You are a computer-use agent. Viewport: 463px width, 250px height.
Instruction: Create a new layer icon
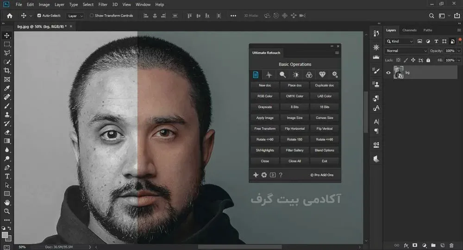click(442, 245)
